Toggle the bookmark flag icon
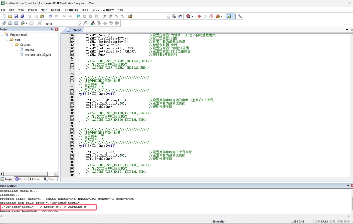This screenshot has width=353, height=224. pos(78,16)
